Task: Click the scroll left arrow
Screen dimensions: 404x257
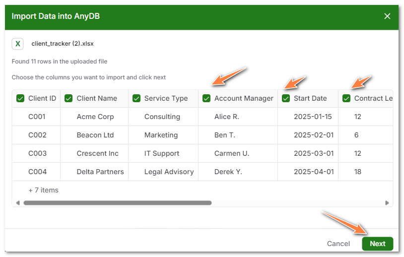Action: 18,203
